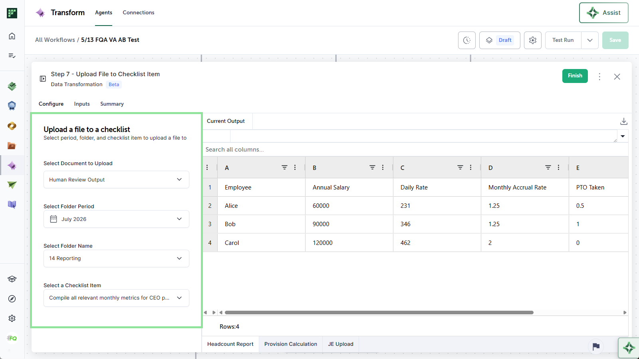Screen dimensions: 639x359
Task: Go to All Workflows breadcrumb link
Action: tap(55, 40)
